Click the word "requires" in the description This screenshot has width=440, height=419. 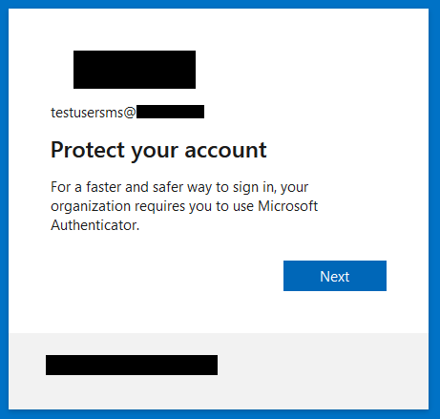[x=159, y=207]
